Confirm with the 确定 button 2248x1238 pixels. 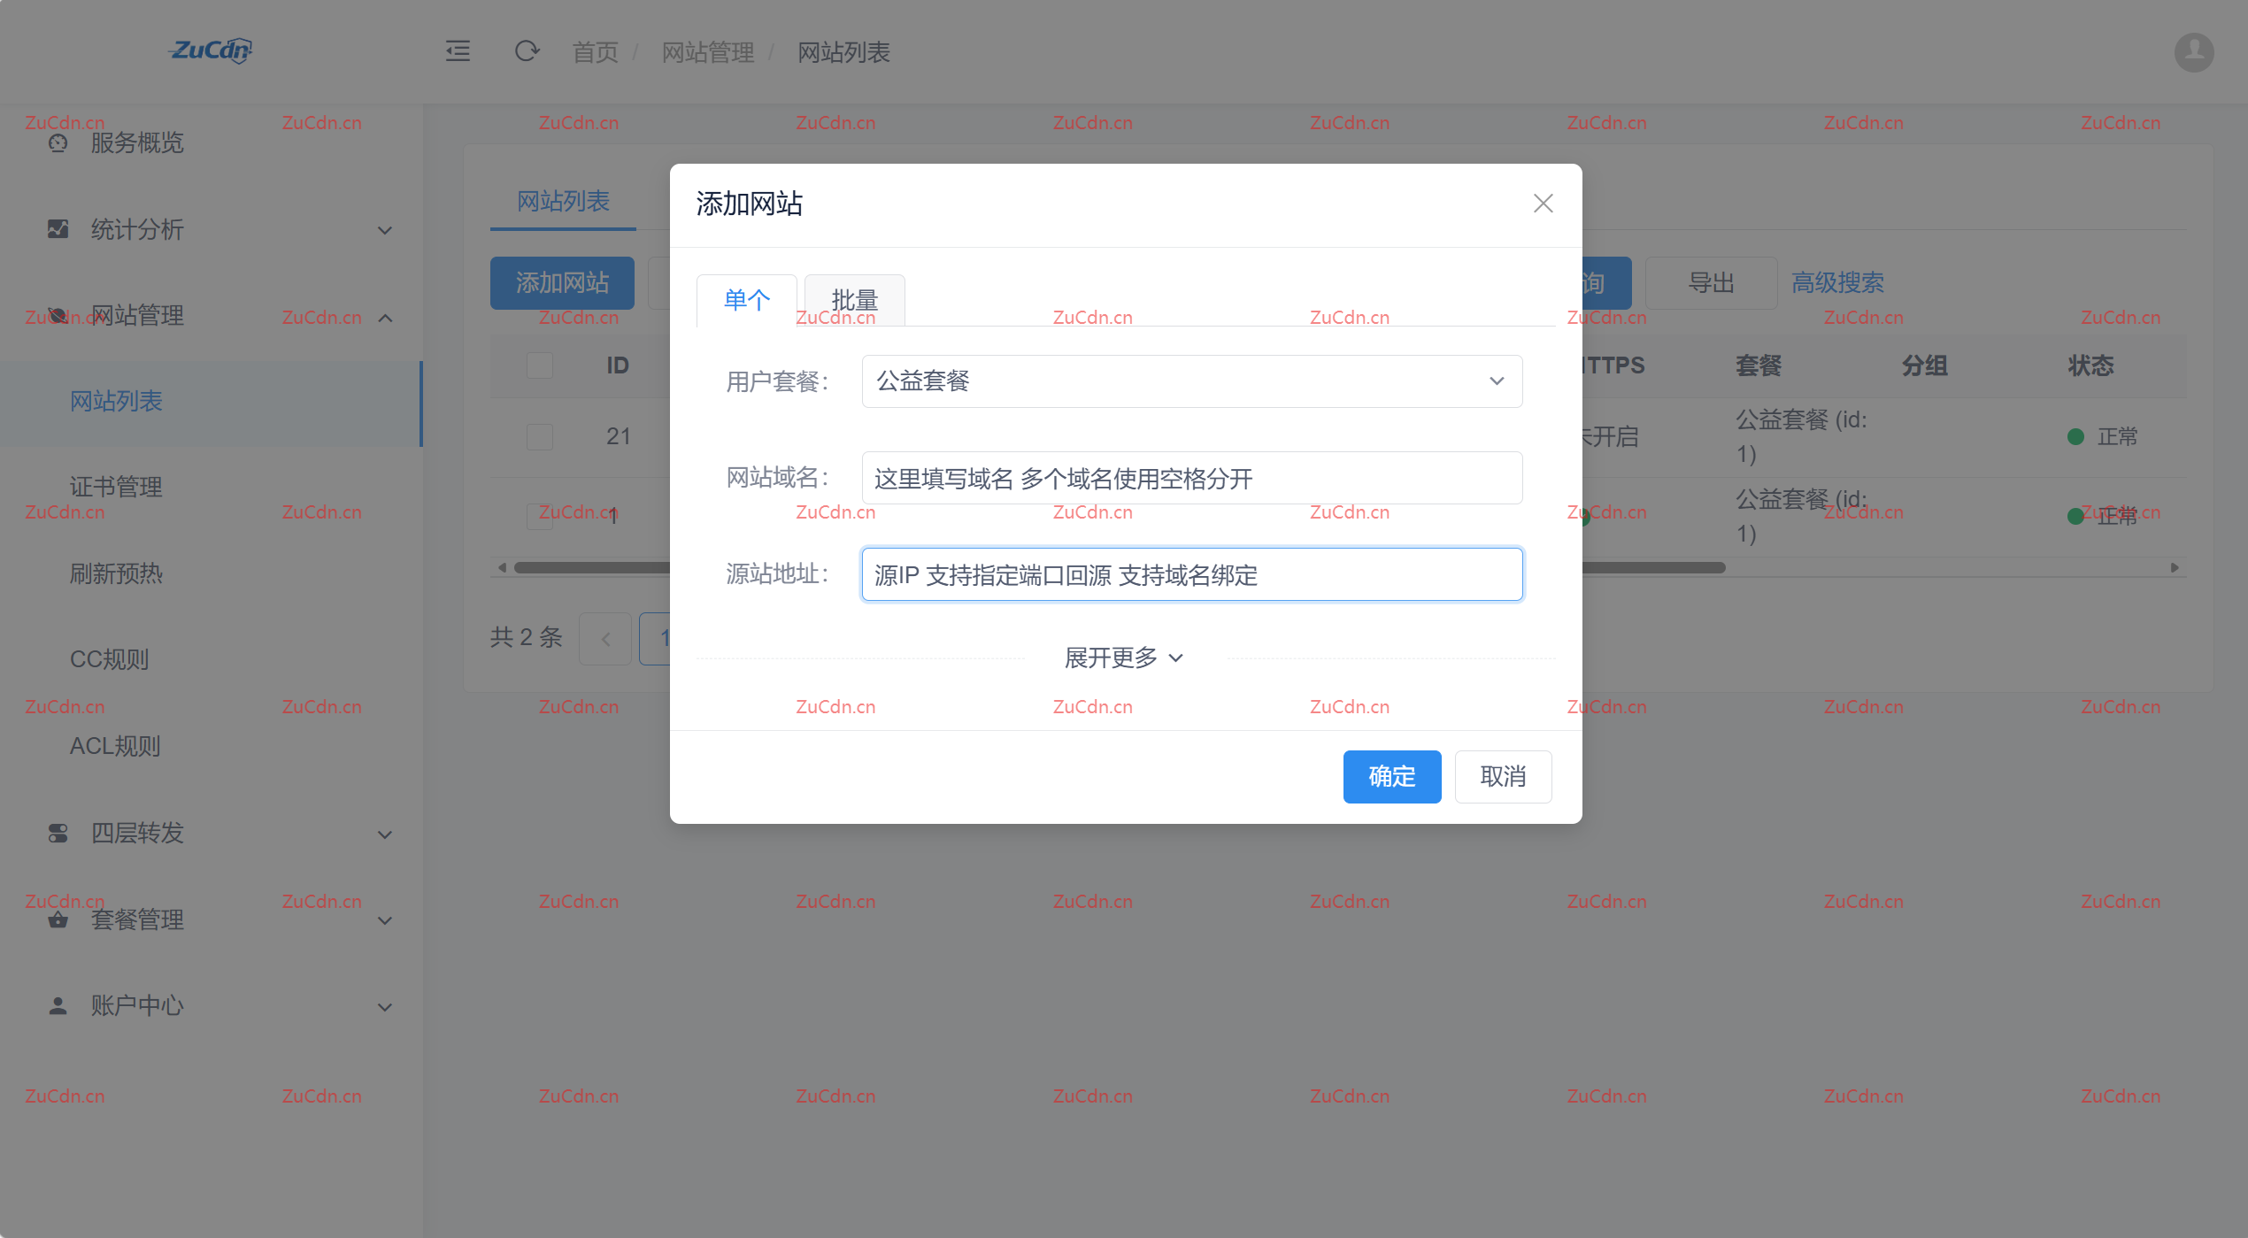[1391, 776]
